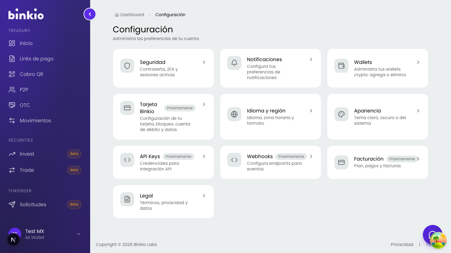The height and width of the screenshot is (253, 451).
Task: Click the Wallets wallet icon
Action: tap(341, 66)
